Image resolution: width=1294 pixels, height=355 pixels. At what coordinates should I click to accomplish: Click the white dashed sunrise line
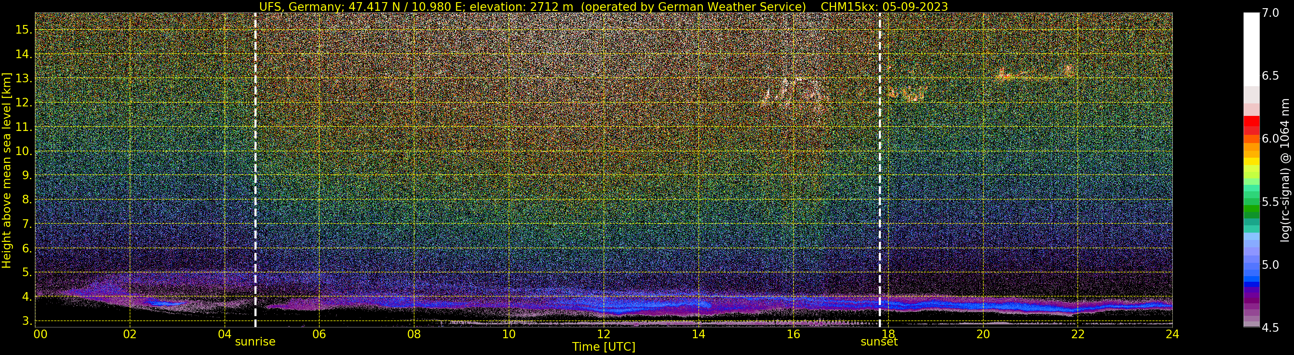pyautogui.click(x=255, y=170)
